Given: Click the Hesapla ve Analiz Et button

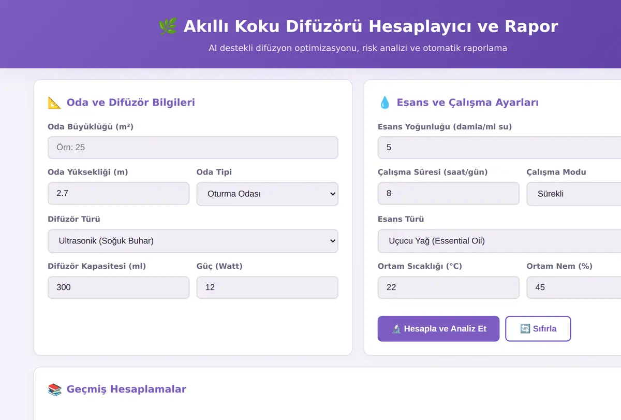Looking at the screenshot, I should point(439,329).
